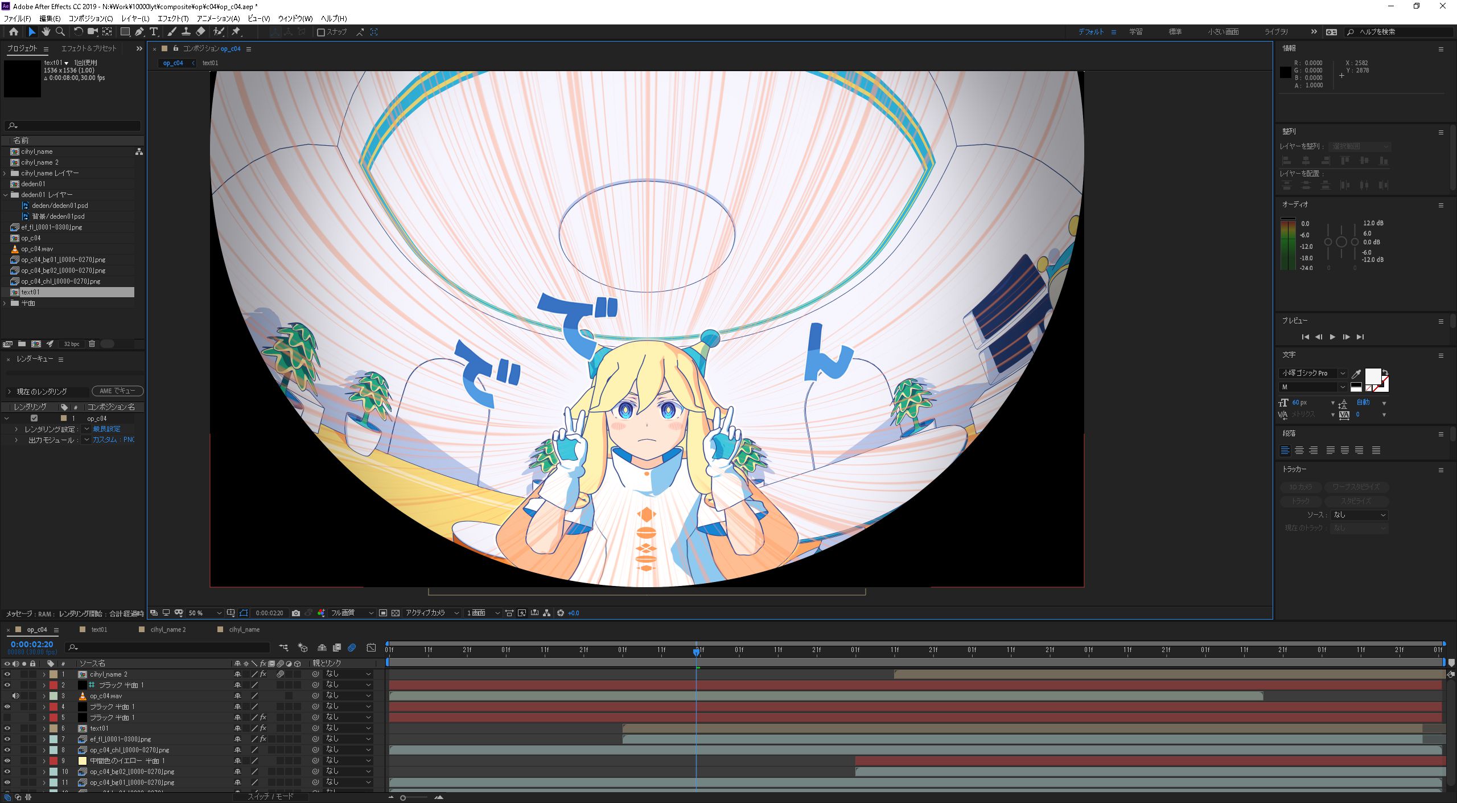Create a new folder in Project panel
1457x803 pixels.
point(22,343)
